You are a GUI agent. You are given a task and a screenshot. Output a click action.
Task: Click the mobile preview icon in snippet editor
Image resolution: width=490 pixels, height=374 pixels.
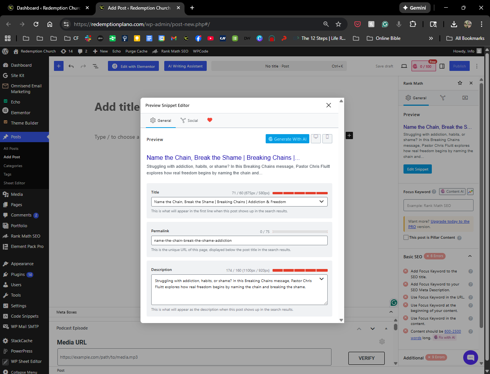click(x=327, y=138)
